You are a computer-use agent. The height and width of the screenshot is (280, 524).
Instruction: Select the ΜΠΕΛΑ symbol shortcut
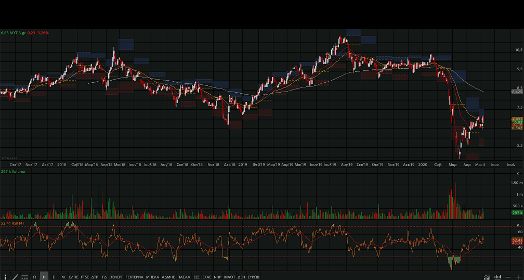pyautogui.click(x=152, y=276)
